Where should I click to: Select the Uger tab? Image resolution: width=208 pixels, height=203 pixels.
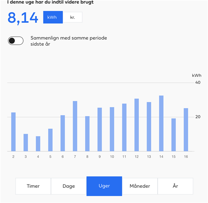(104, 186)
